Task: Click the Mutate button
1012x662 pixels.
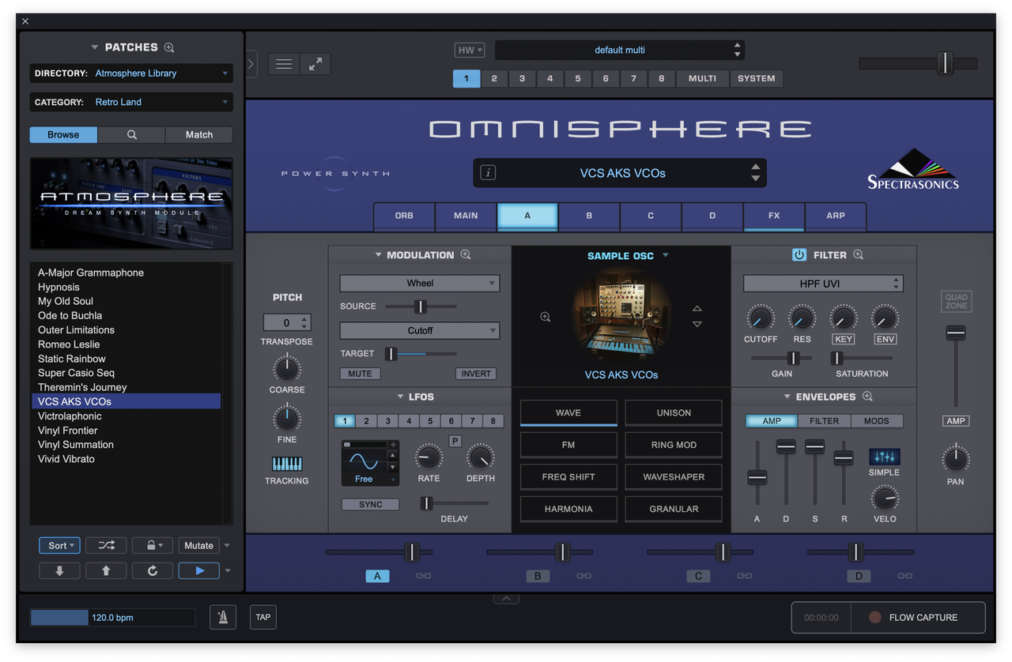Action: (199, 545)
